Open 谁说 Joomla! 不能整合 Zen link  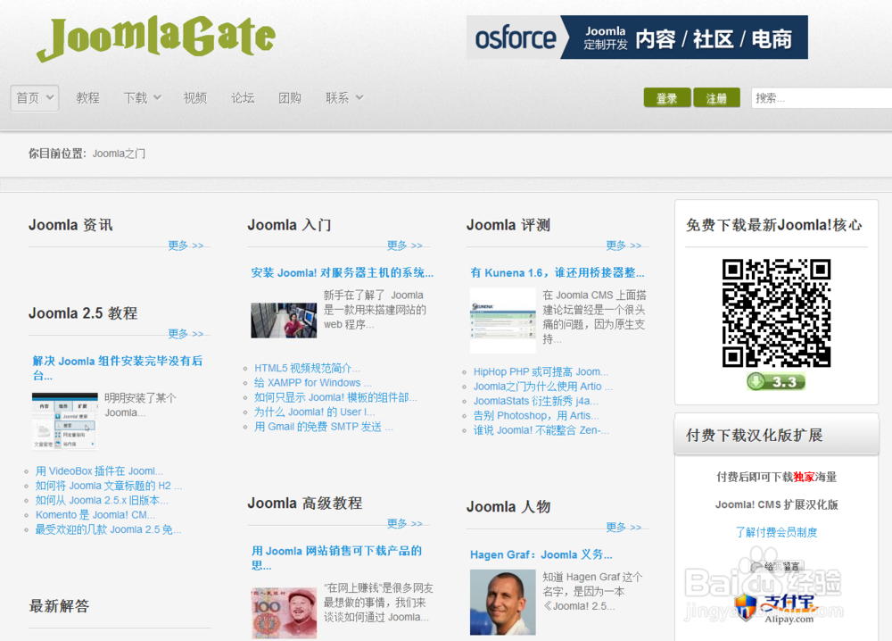541,430
